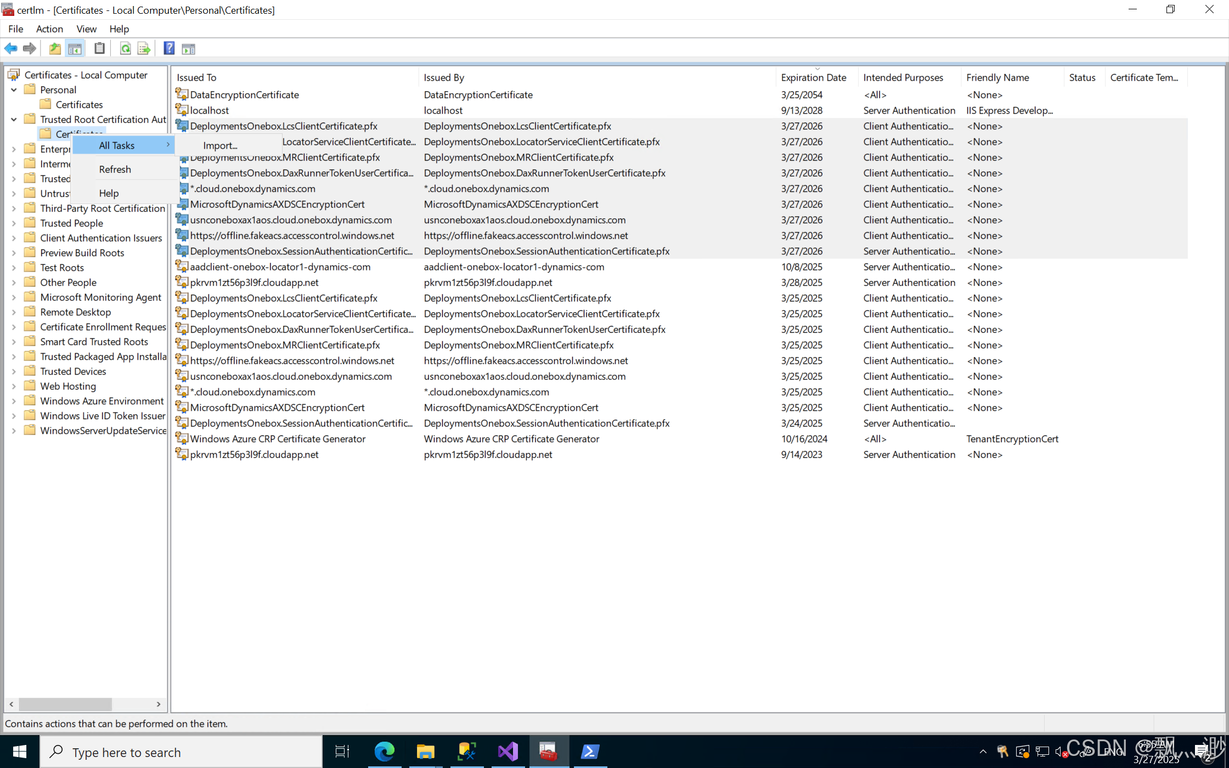
Task: Click the Issued By column header
Action: coord(443,77)
